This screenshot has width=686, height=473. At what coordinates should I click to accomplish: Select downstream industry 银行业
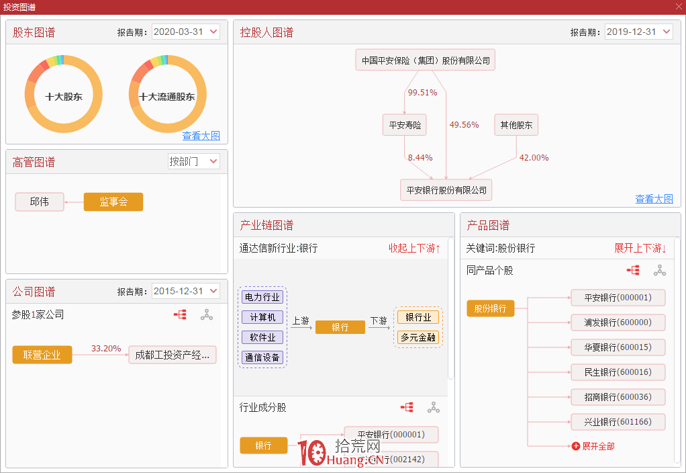tap(418, 317)
